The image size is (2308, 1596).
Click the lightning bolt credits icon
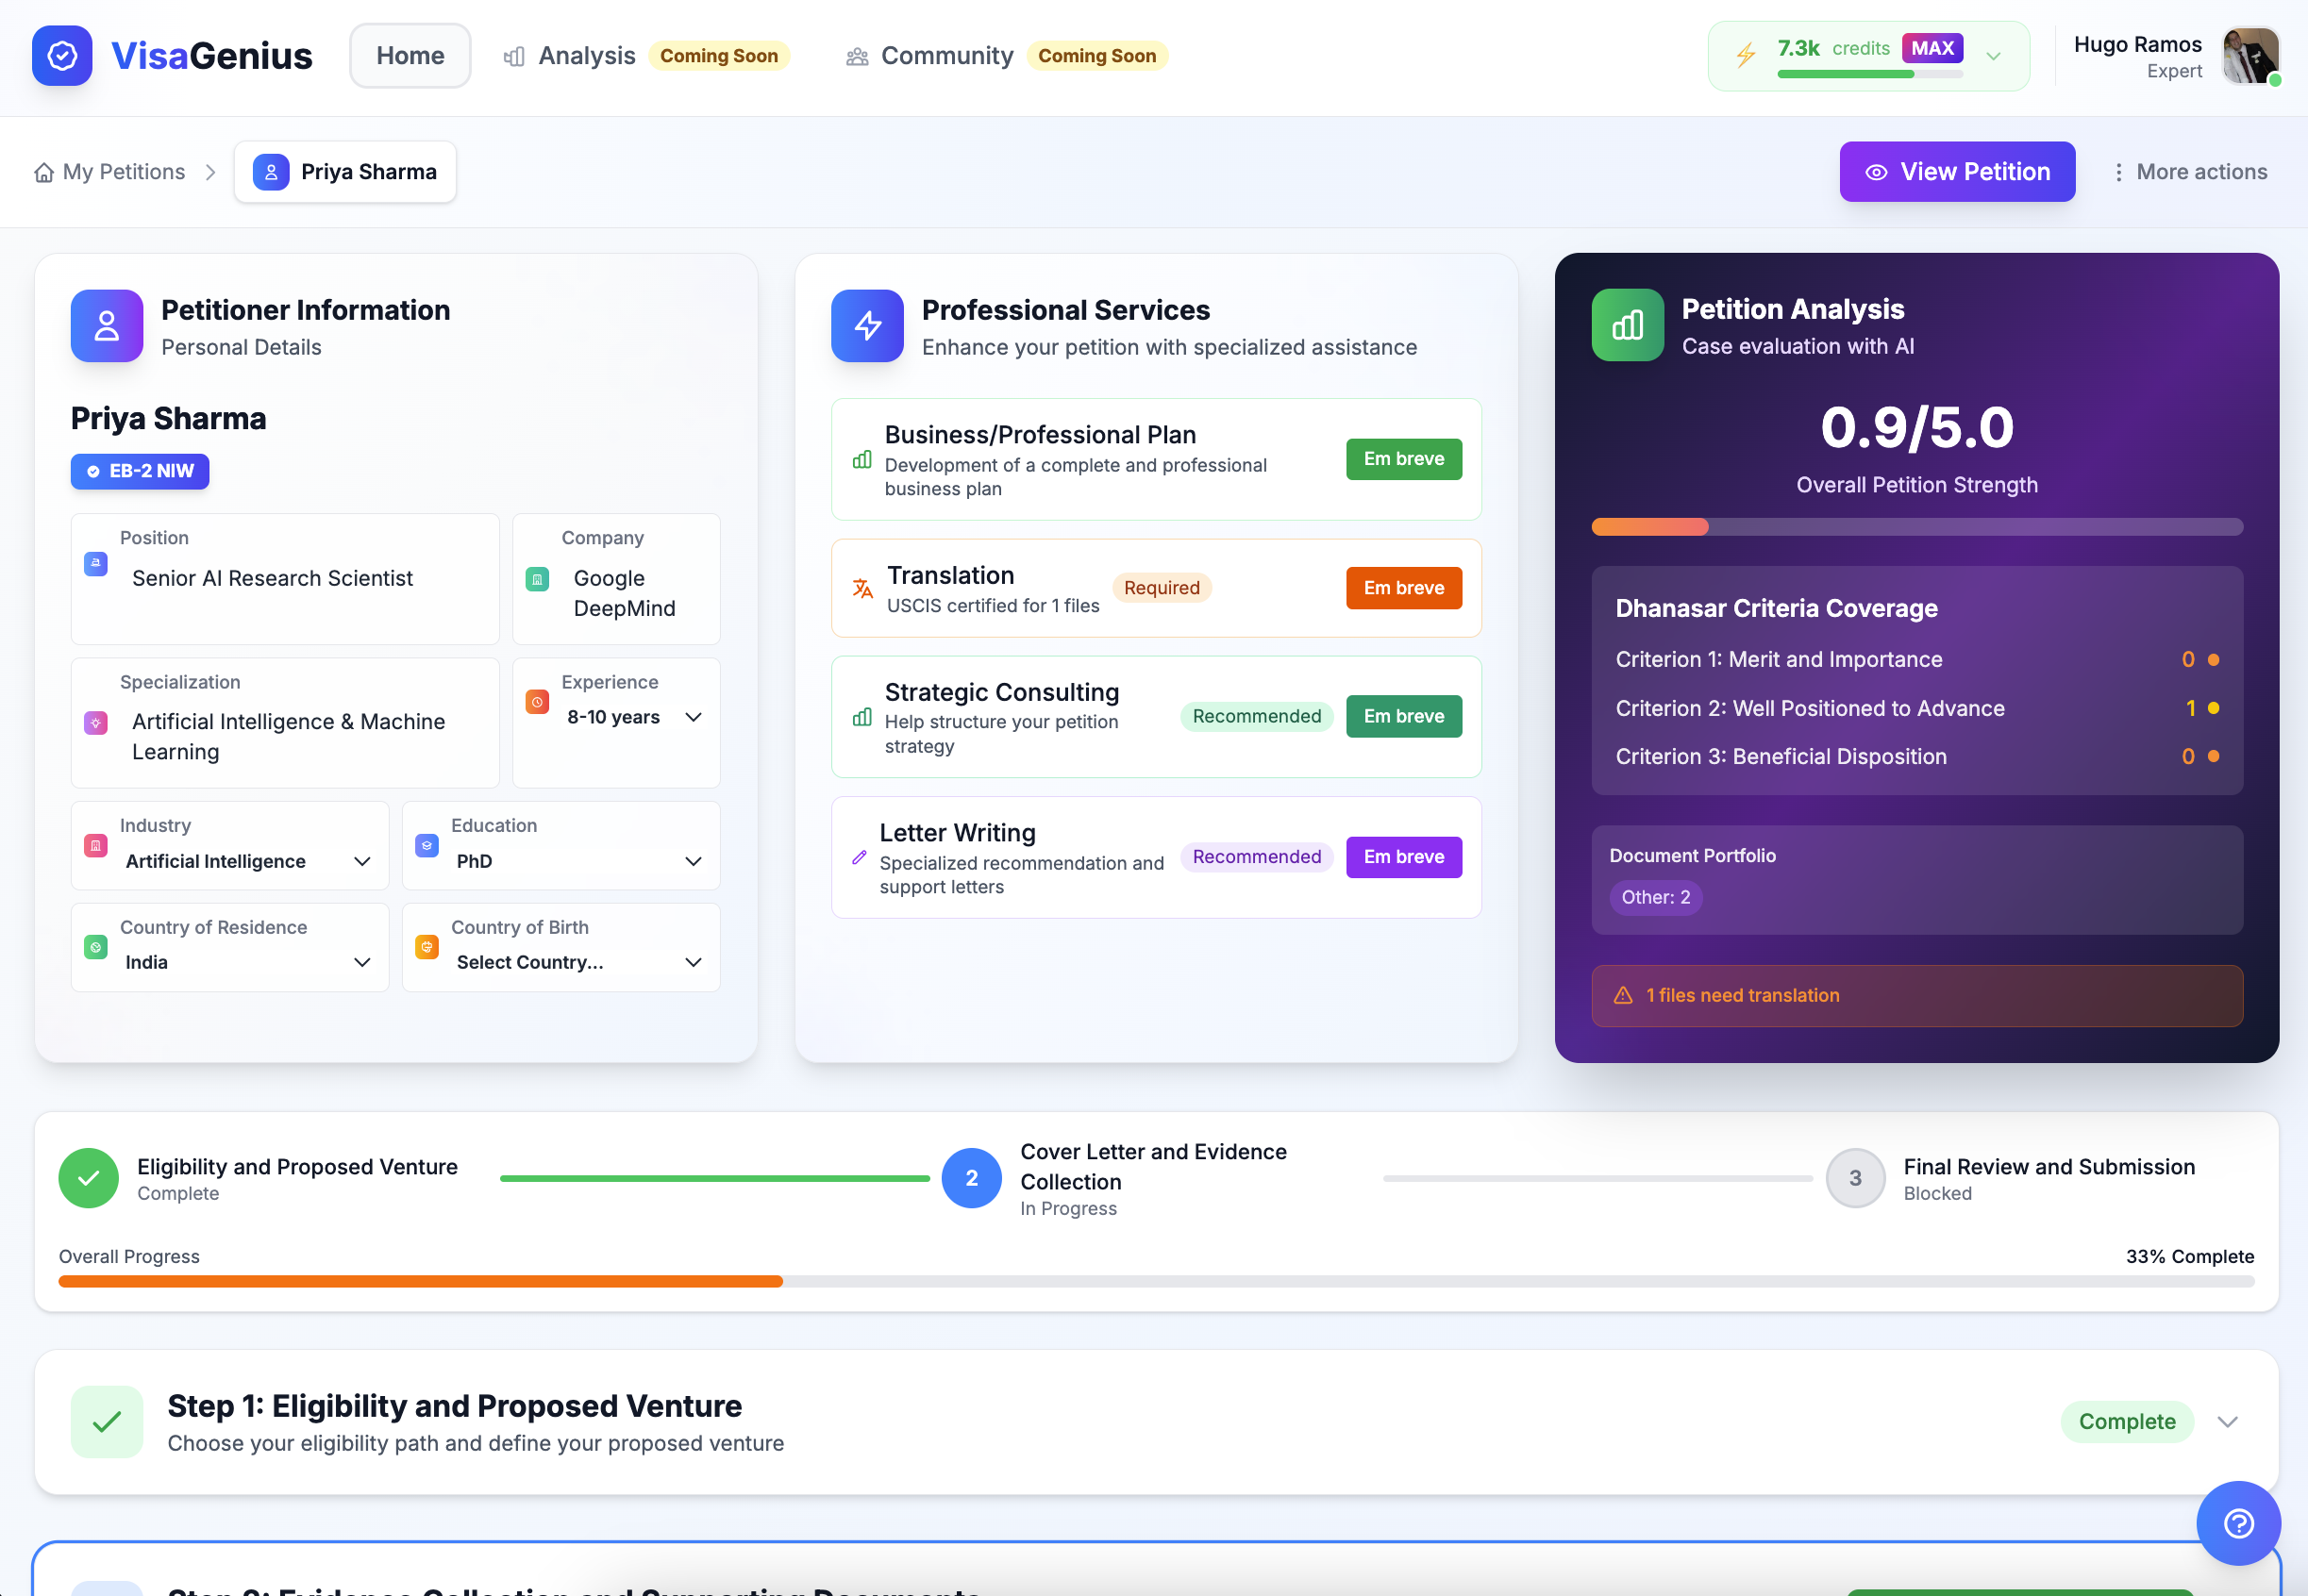tap(1746, 55)
